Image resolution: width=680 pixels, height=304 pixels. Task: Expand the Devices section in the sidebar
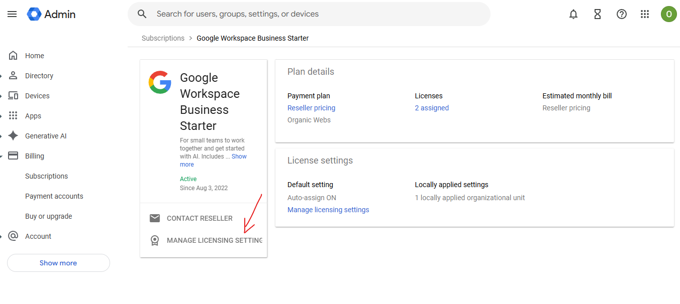(x=37, y=96)
